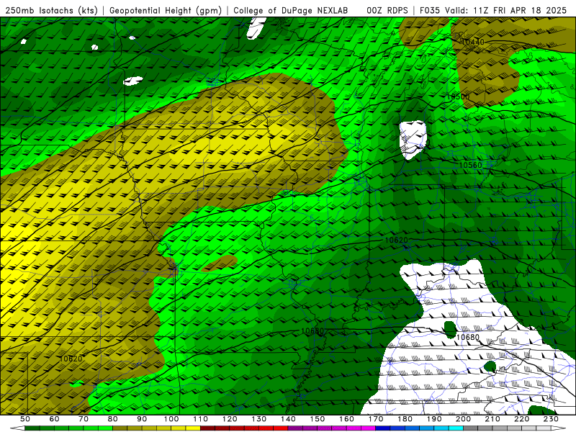Pick the dark gray swatch just above 200
Screen dimensions: 576x432
pyautogui.click(x=471, y=428)
